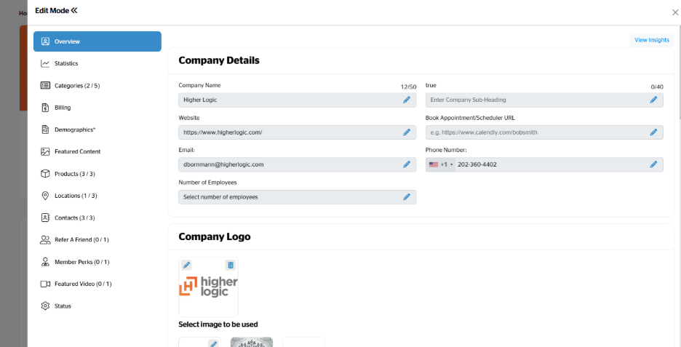Click the pencil icon on company logo

pos(186,266)
